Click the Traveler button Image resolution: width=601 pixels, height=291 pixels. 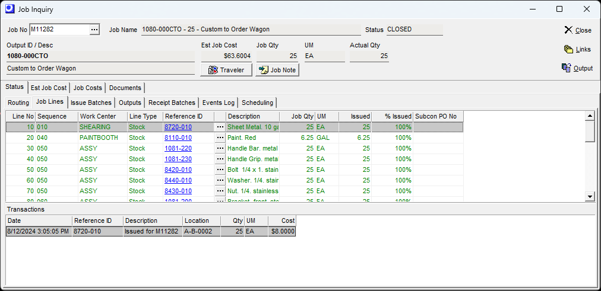coord(226,70)
